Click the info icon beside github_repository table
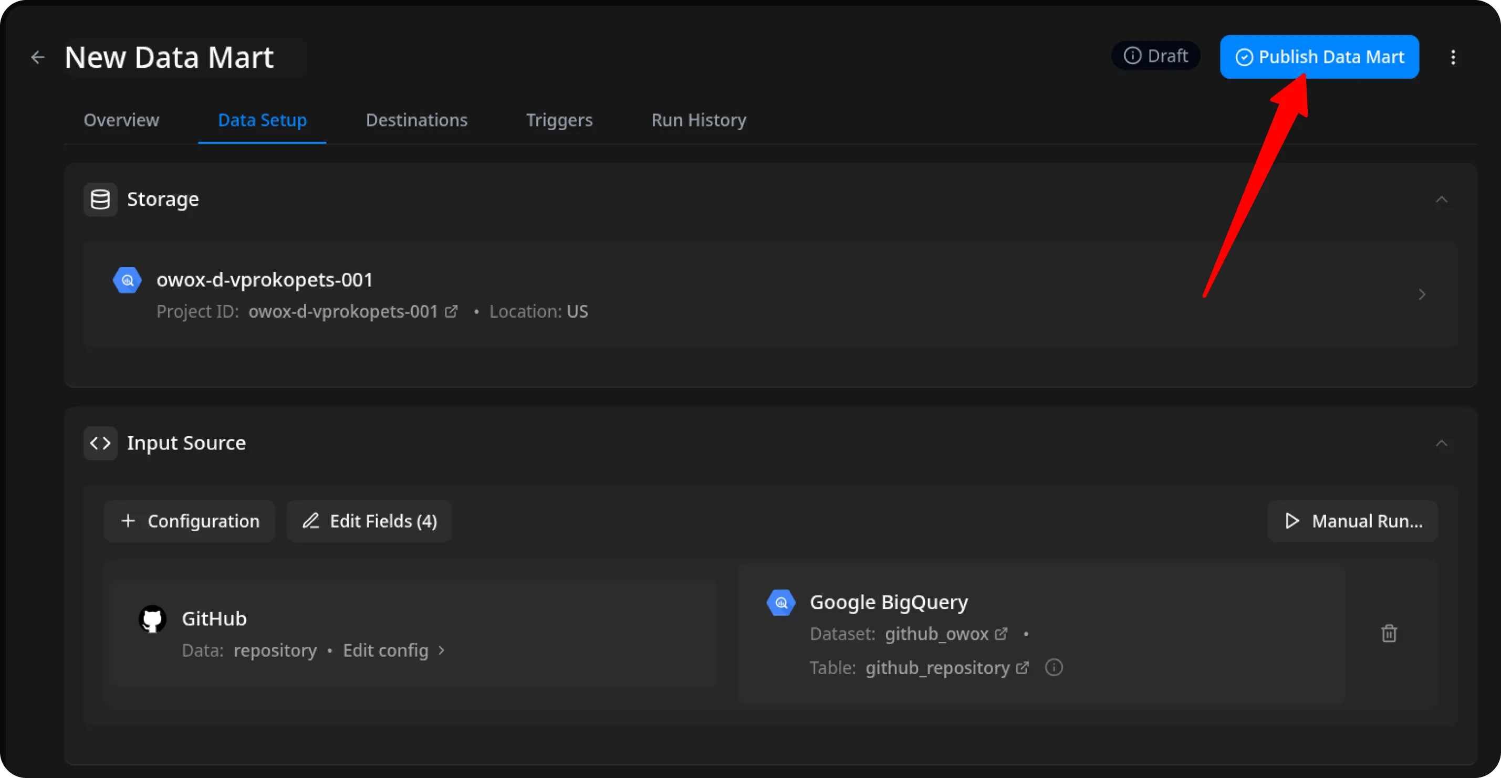1501x778 pixels. [x=1054, y=668]
